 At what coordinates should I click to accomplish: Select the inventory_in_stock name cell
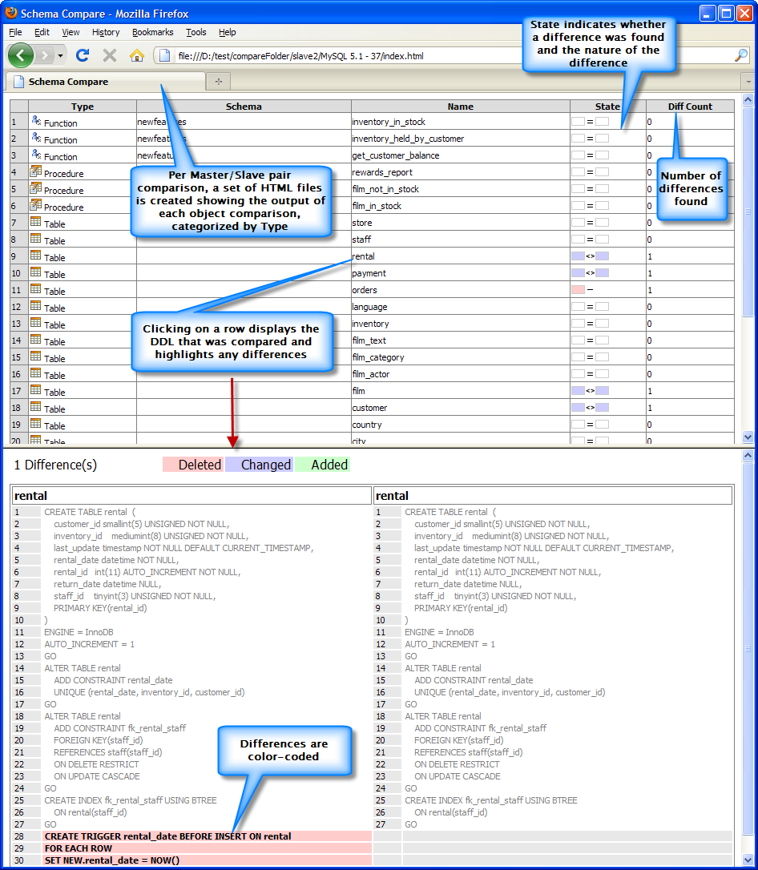pyautogui.click(x=460, y=122)
